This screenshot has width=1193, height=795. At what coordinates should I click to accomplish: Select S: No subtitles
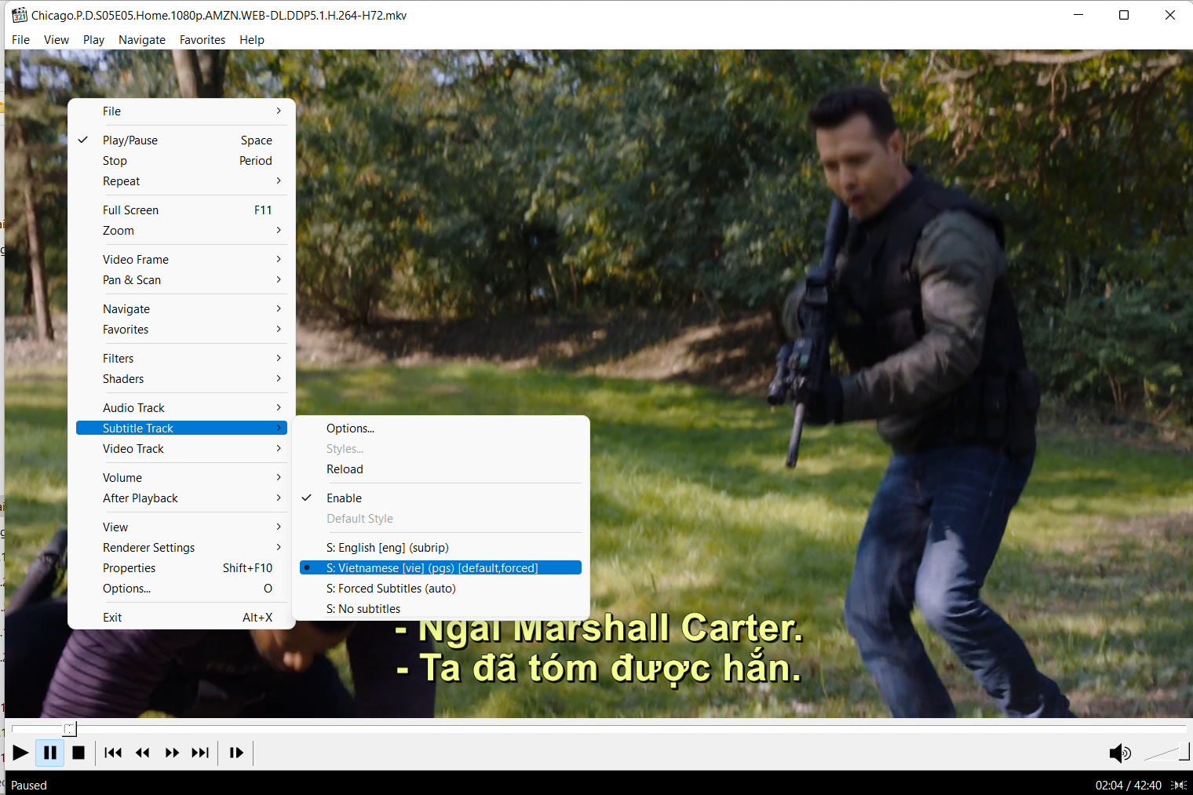[x=440, y=609]
